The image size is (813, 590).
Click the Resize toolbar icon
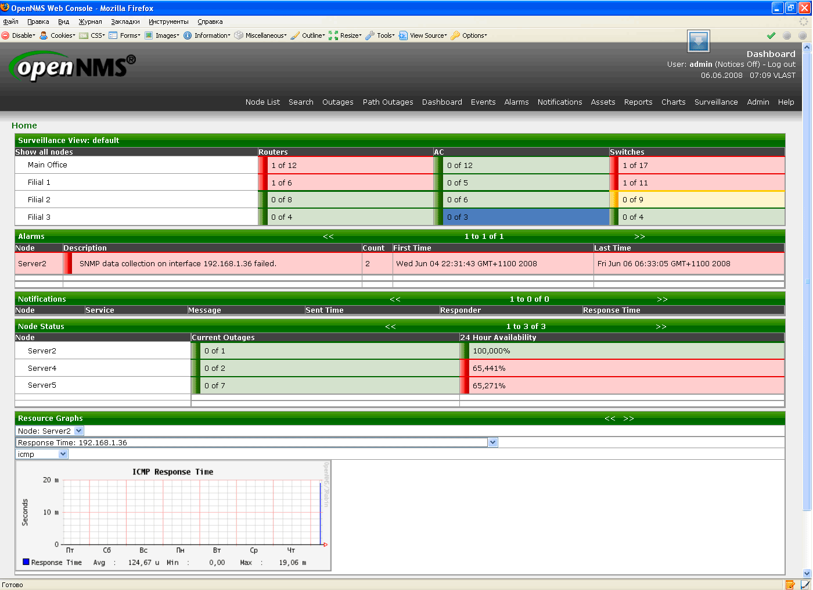click(333, 35)
